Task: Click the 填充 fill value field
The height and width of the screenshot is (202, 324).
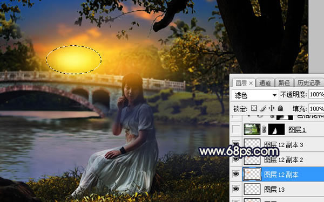Action: pos(316,109)
